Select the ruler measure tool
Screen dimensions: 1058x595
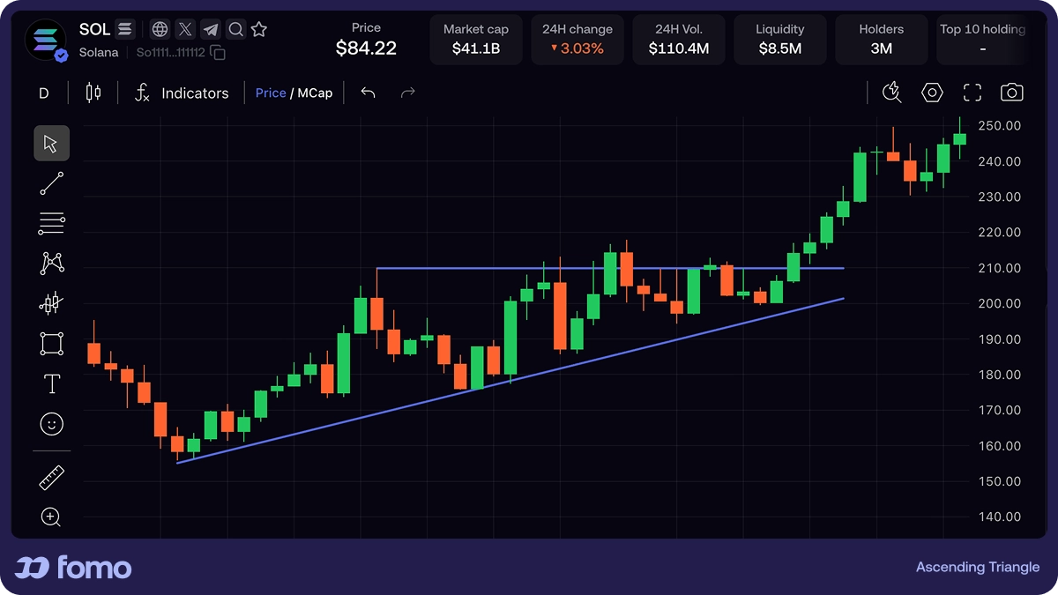point(52,478)
